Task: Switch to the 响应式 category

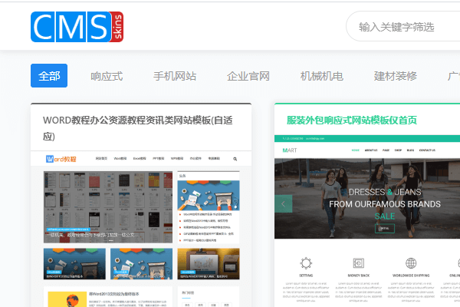Action: pyautogui.click(x=107, y=77)
